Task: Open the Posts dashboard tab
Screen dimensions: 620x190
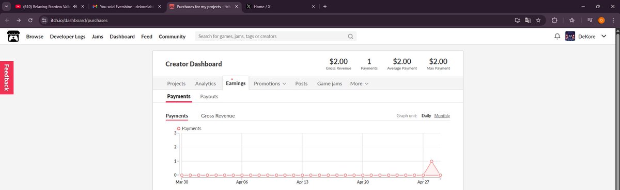Action: [301, 83]
